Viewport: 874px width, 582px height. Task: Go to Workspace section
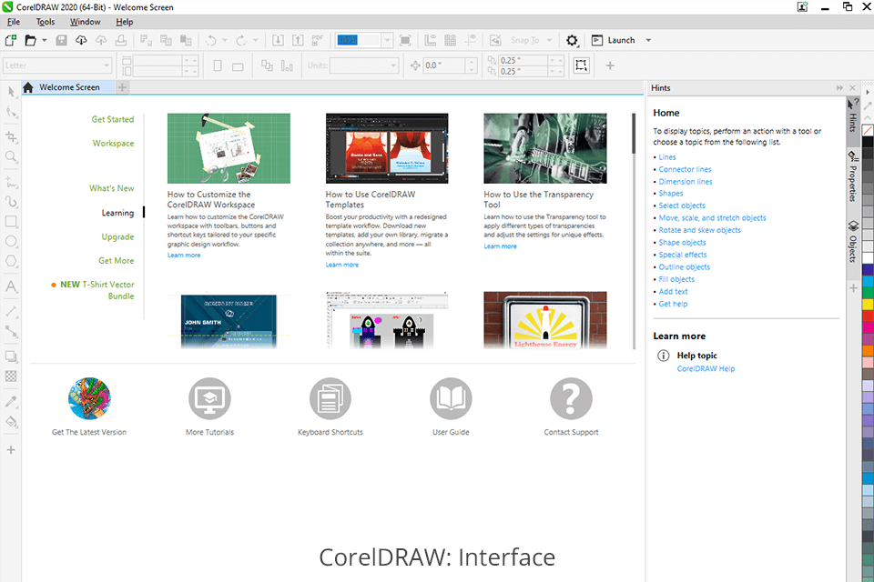[x=113, y=143]
